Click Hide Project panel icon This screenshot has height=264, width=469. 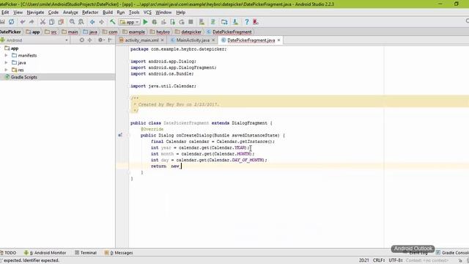[110, 40]
